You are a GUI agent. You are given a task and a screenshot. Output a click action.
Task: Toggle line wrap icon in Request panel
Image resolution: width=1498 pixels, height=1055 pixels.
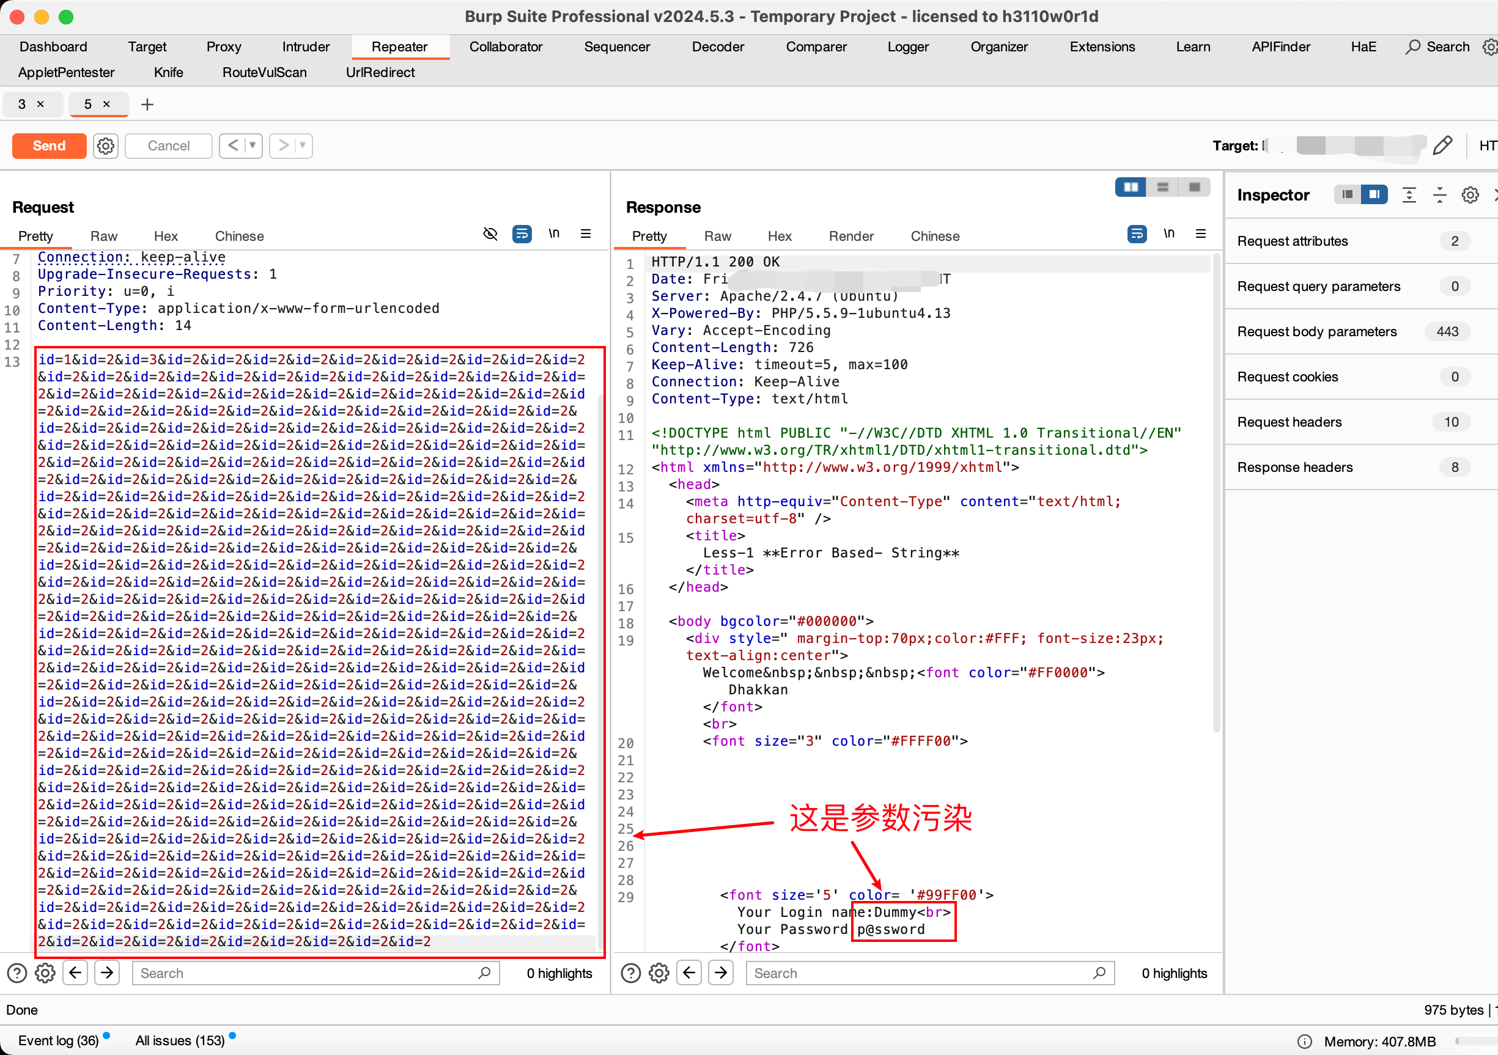(x=522, y=234)
